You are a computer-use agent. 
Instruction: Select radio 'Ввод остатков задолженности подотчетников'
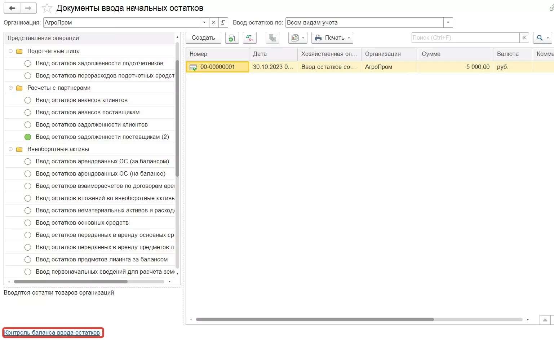pos(28,63)
